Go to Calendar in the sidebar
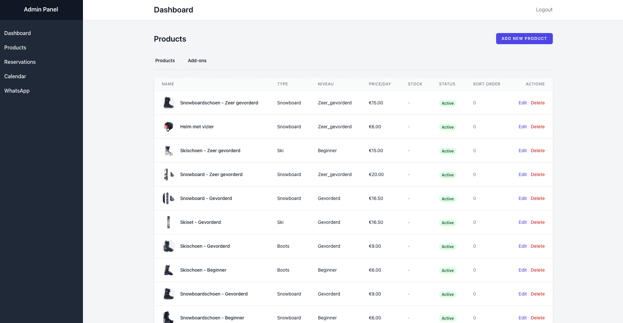The height and width of the screenshot is (323, 623). (x=15, y=76)
